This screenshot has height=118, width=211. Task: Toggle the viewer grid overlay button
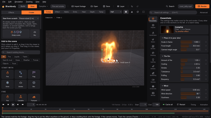click(x=126, y=12)
